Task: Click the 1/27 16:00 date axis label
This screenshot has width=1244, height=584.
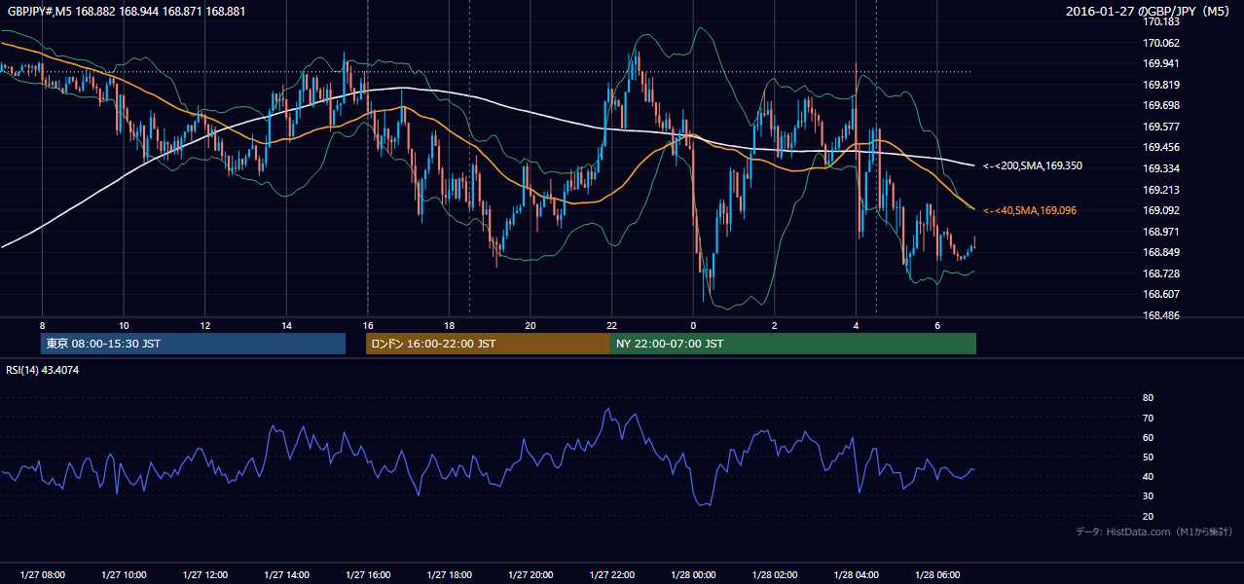Action: coord(367,575)
